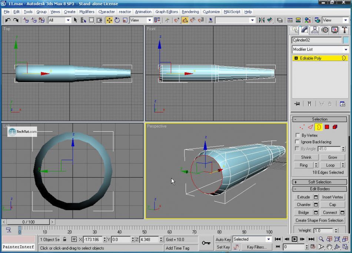This screenshot has height=253, width=352.
Task: Click the Shrink selection button
Action: pyautogui.click(x=306, y=157)
